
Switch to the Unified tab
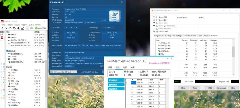(x=207, y=36)
